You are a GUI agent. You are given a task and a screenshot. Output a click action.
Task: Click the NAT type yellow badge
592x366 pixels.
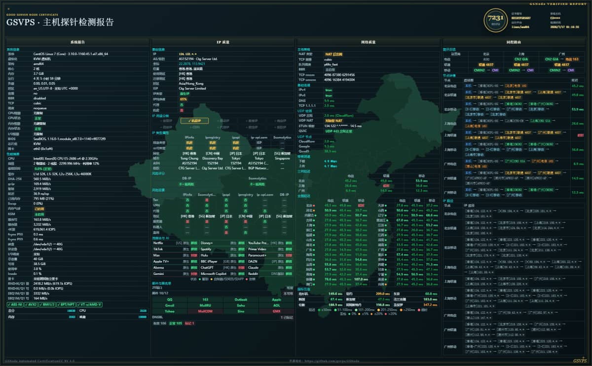333,54
